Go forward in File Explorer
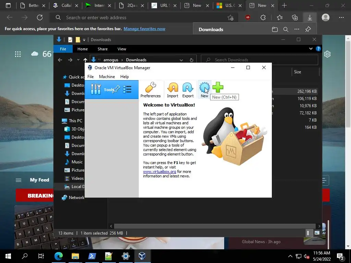Viewport: 351px width, 263px height. click(x=70, y=60)
